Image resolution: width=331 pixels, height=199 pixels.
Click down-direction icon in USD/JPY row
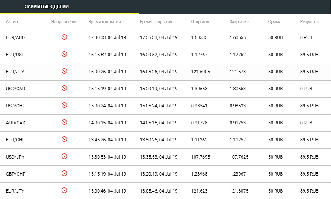pyautogui.click(x=65, y=156)
